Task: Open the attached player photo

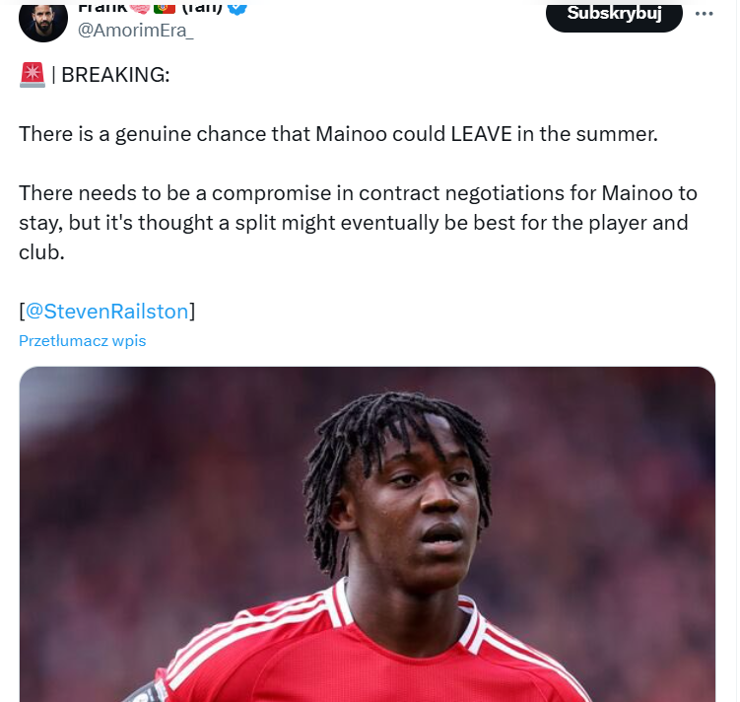Action: [x=368, y=534]
